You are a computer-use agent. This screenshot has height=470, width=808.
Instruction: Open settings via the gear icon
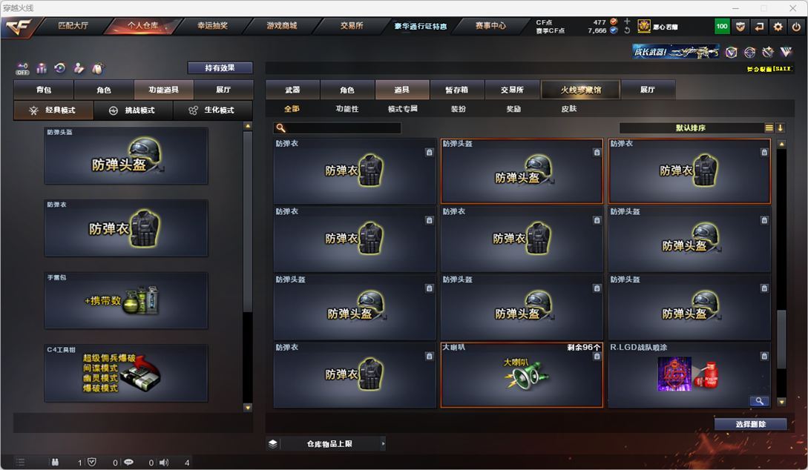[x=778, y=26]
